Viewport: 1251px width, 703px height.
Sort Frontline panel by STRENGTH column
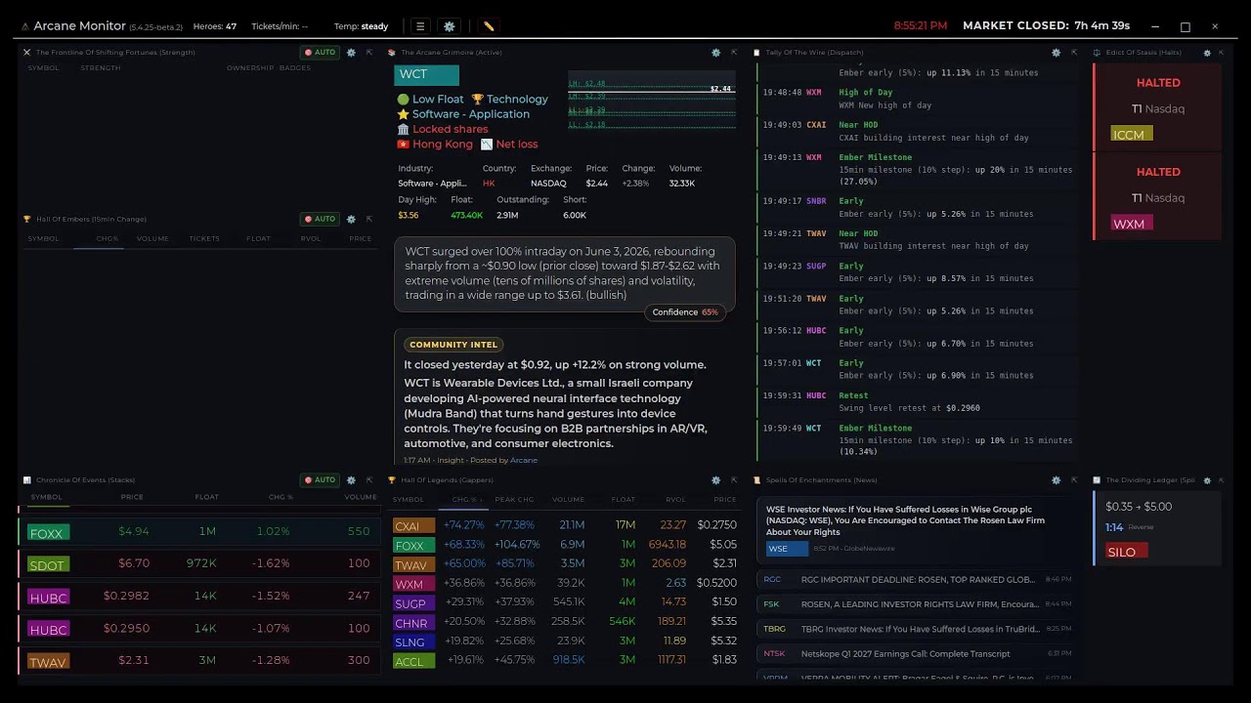101,68
